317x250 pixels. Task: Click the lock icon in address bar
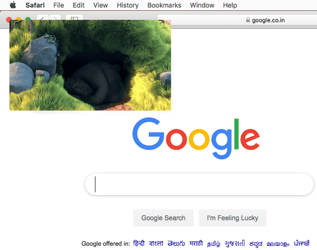(x=248, y=20)
